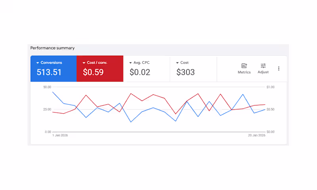
Task: Select the blue Conversions 513.51 card
Action: [53, 69]
